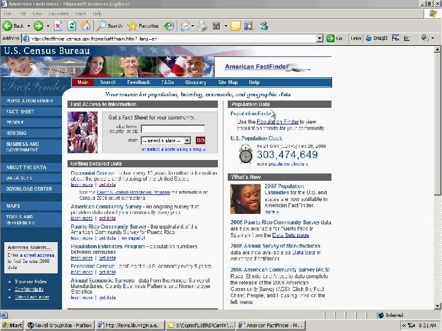
Task: Stop loading with the red X icon
Action: [58, 26]
